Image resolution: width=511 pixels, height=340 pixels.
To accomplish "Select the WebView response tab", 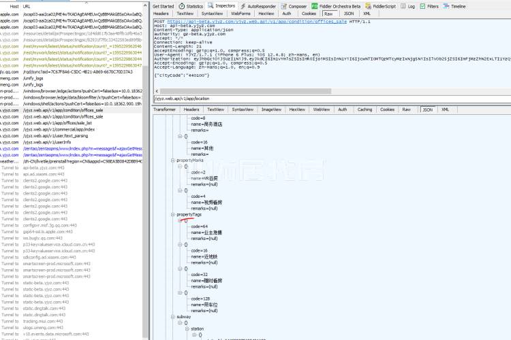I will coord(322,109).
